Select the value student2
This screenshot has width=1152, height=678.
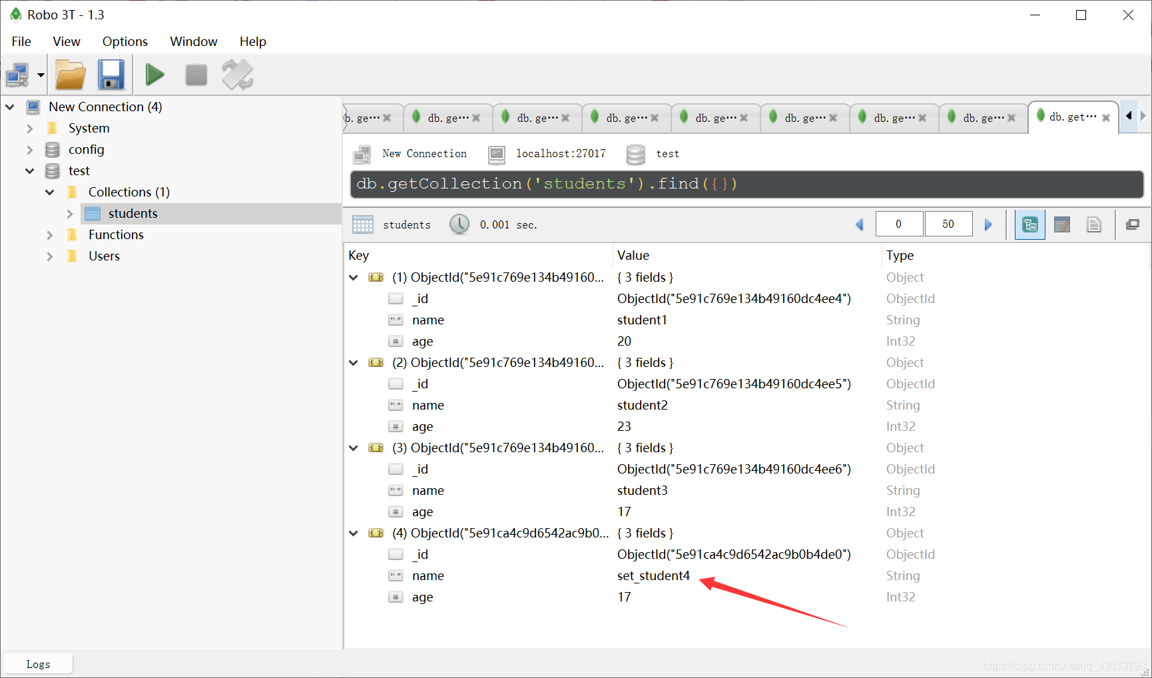point(642,405)
